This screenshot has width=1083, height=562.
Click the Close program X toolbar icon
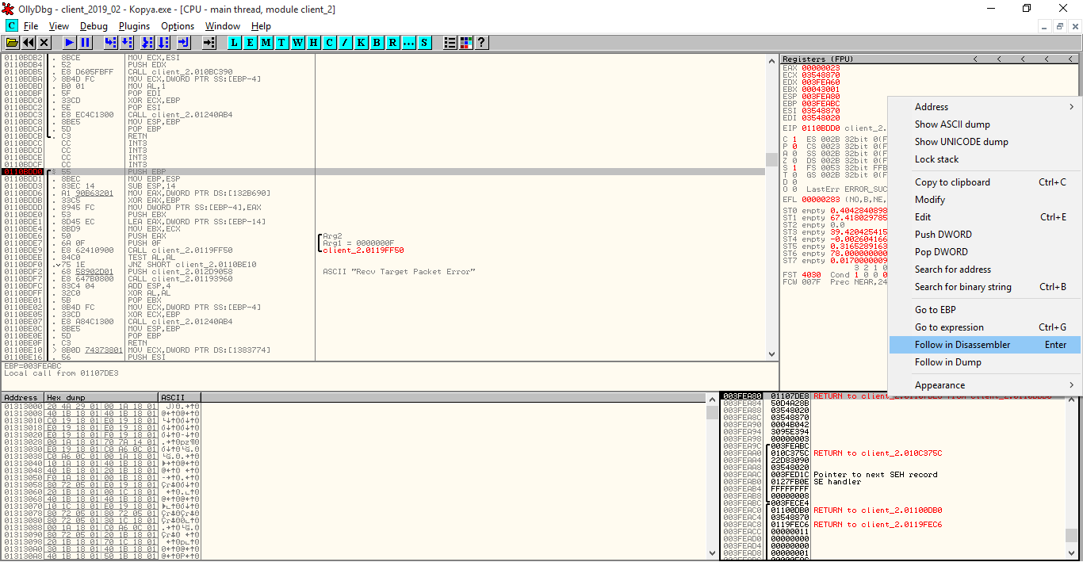click(x=44, y=42)
